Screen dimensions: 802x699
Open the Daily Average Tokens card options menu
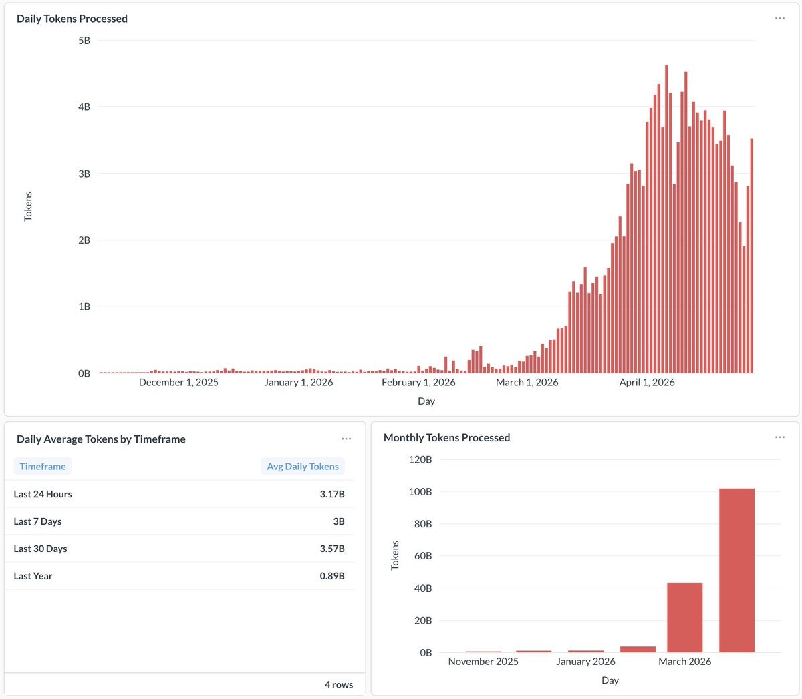(x=346, y=439)
